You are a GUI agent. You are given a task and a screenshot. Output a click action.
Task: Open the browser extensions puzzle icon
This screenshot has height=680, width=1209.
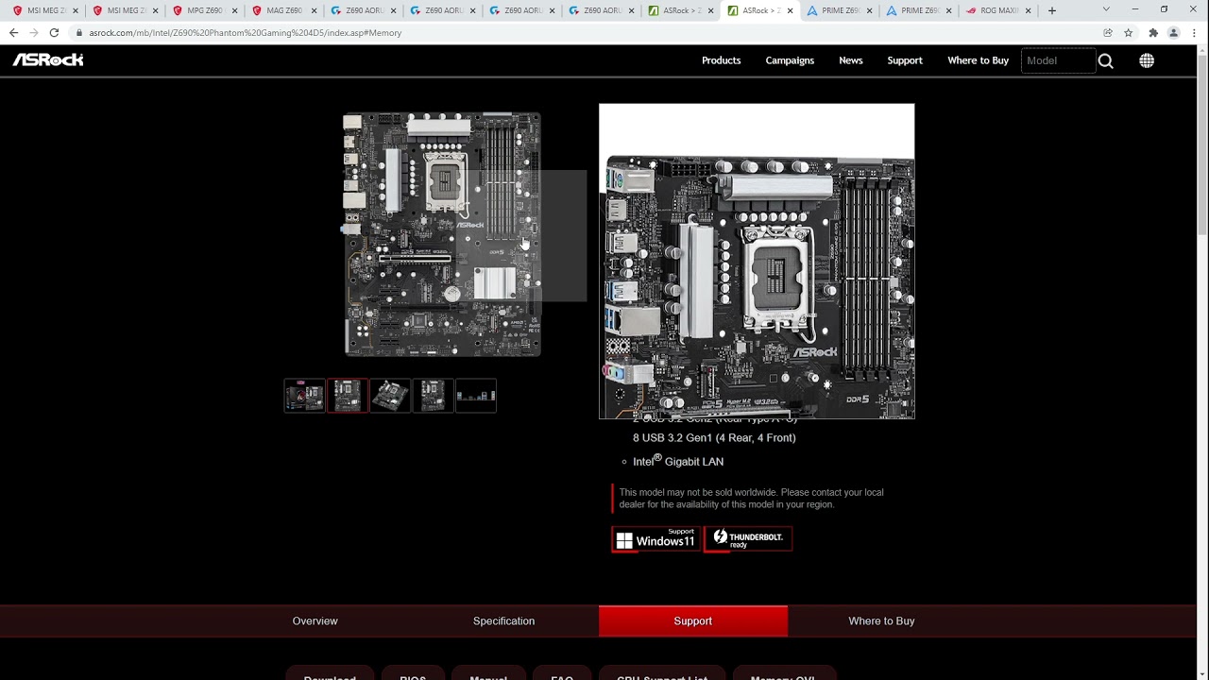1152,32
